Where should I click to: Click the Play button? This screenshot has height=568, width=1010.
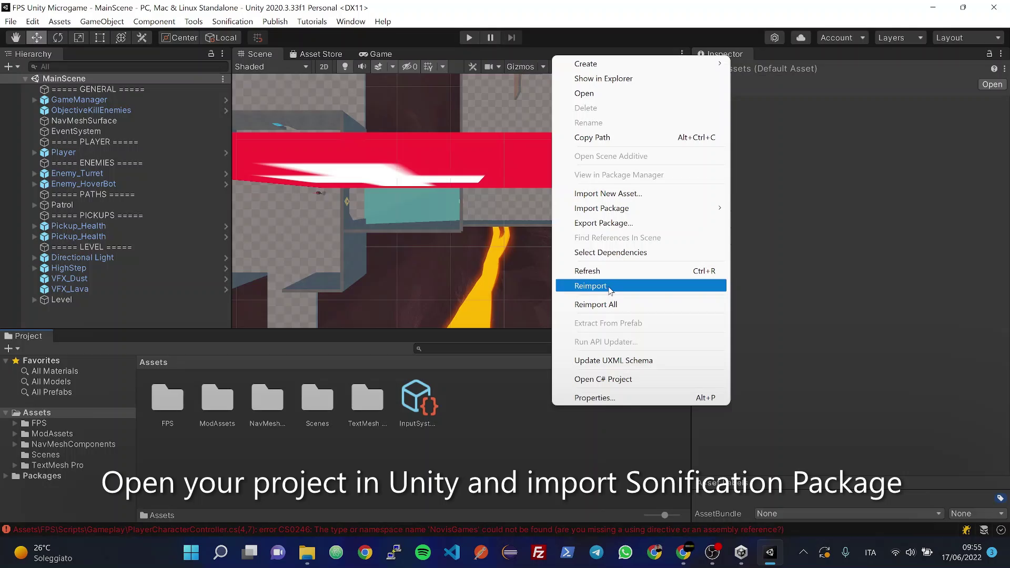coord(469,37)
